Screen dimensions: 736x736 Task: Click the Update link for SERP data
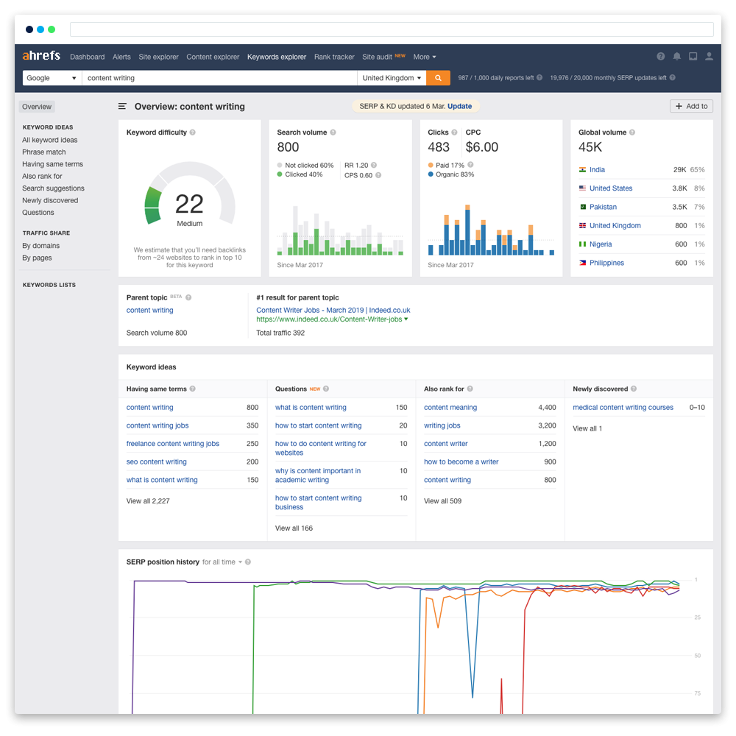pos(460,106)
